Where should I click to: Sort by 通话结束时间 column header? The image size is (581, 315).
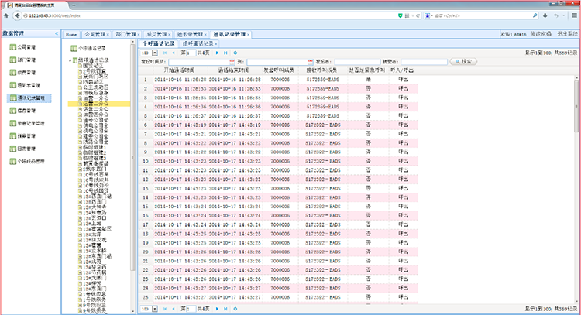point(234,70)
